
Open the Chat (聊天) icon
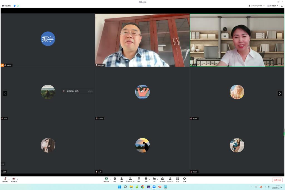pos(139,179)
